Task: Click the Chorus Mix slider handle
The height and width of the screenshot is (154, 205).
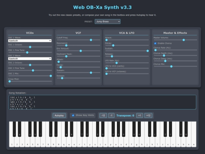Action: point(171,67)
